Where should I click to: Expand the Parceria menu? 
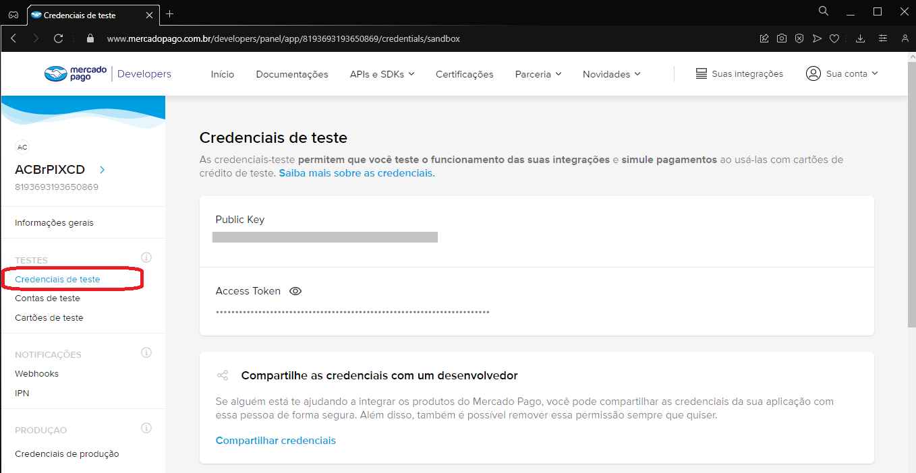pos(538,74)
